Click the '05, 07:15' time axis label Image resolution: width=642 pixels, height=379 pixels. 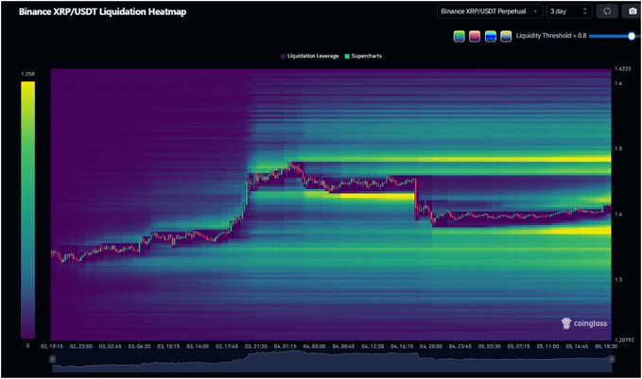[x=518, y=346]
